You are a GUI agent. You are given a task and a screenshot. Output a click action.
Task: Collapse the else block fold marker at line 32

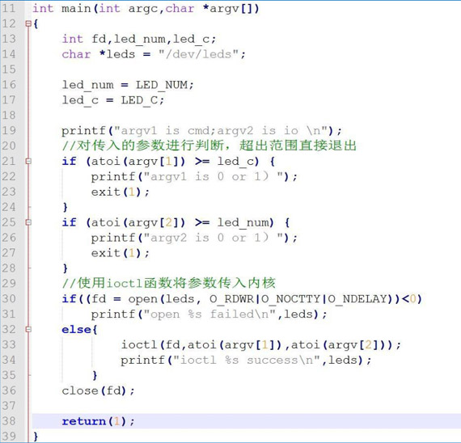tap(28, 329)
